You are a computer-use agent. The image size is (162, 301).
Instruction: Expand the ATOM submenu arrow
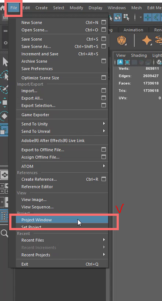[104, 166]
